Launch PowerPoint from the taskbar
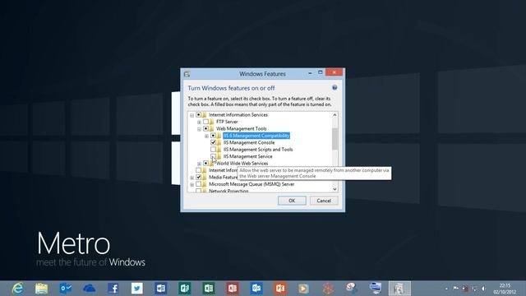 pyautogui.click(x=280, y=289)
